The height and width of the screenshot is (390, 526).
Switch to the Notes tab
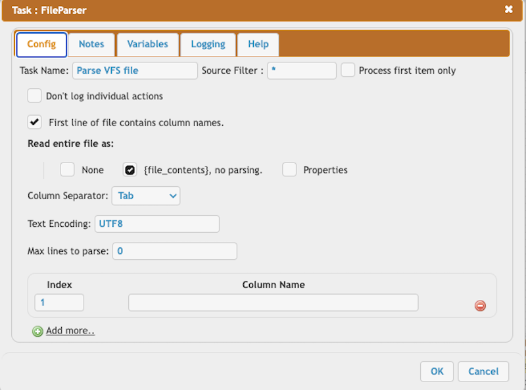pyautogui.click(x=91, y=44)
